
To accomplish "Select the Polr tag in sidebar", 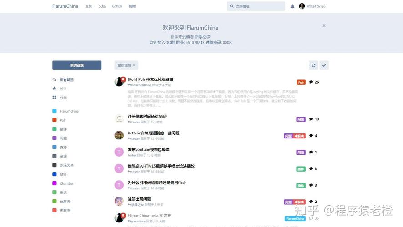I will point(63,120).
